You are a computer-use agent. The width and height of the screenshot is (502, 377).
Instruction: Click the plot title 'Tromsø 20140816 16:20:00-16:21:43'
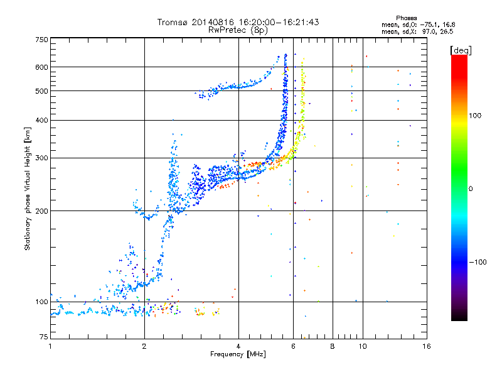(238, 22)
